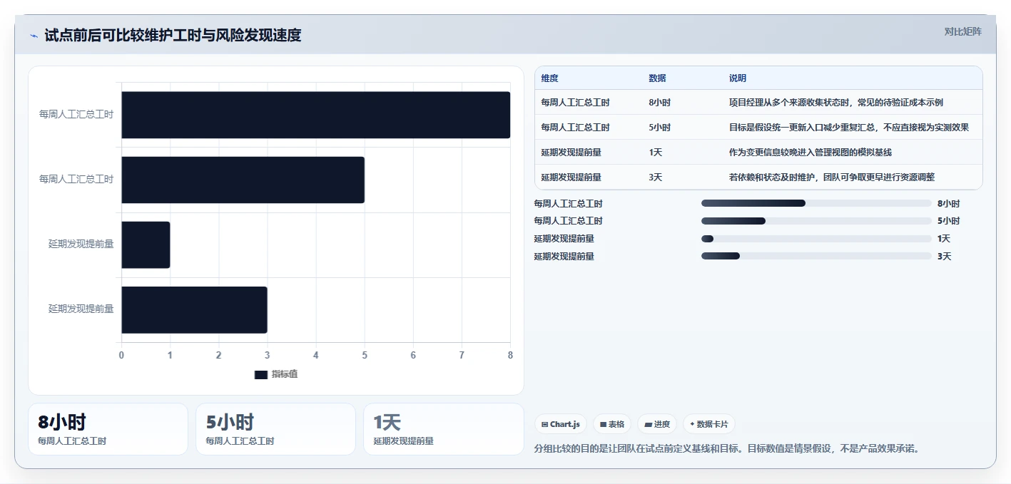Select the 8小时 cell in the table's 数据 column
Image resolution: width=1011 pixels, height=484 pixels.
coord(659,103)
